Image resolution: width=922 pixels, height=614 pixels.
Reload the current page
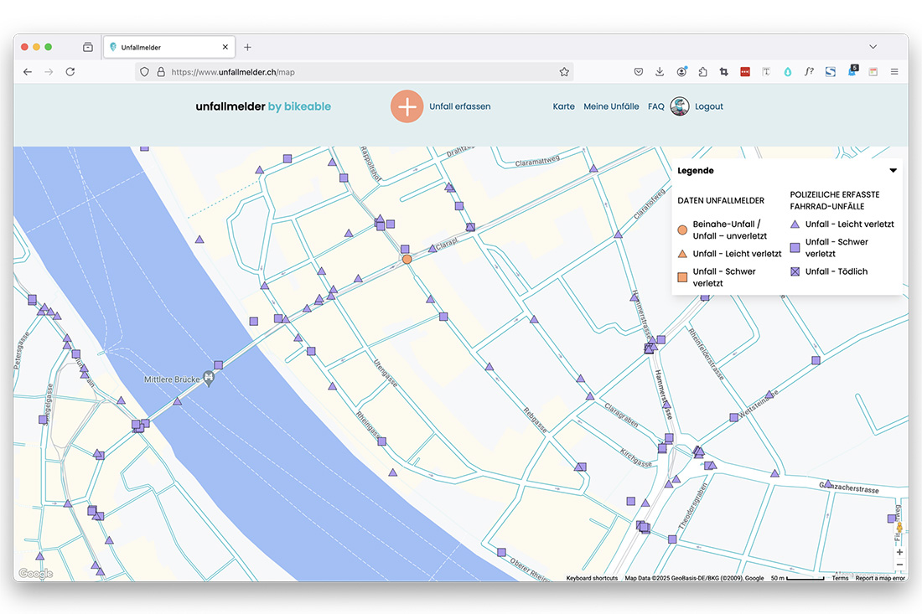[x=70, y=72]
